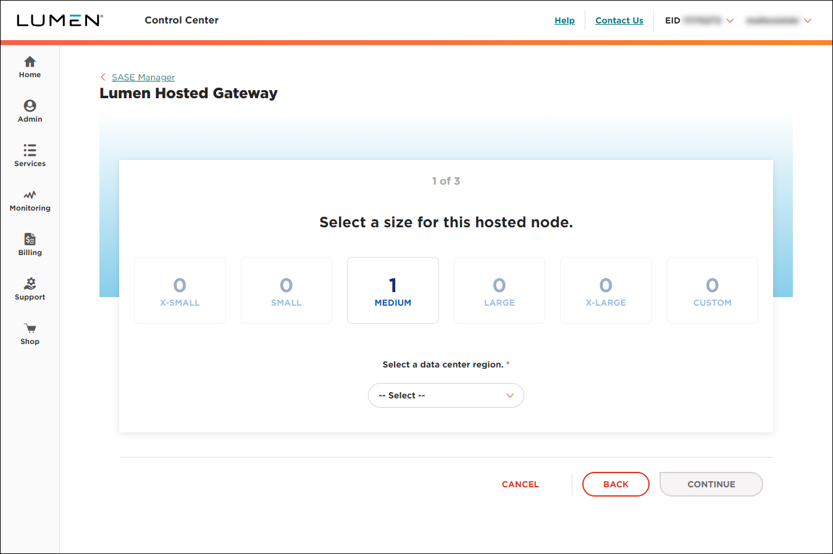Click the Control Center title text

pyautogui.click(x=182, y=20)
